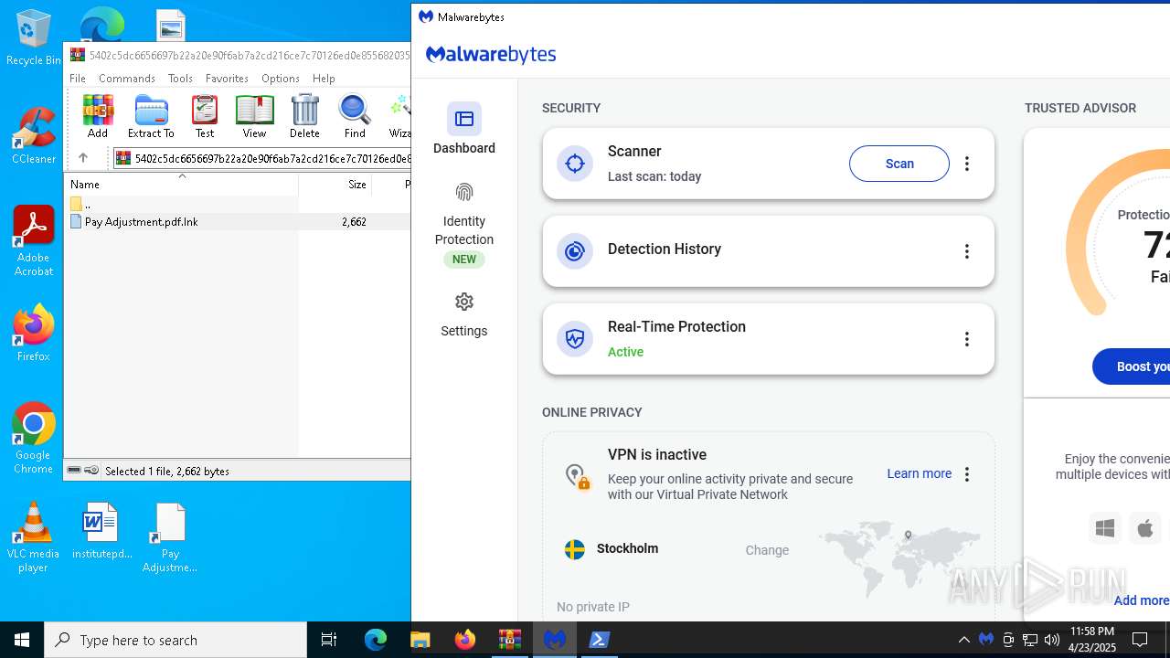Click the Apple platform icon in Trusted Advisor
Image resolution: width=1170 pixels, height=658 pixels.
click(x=1145, y=528)
